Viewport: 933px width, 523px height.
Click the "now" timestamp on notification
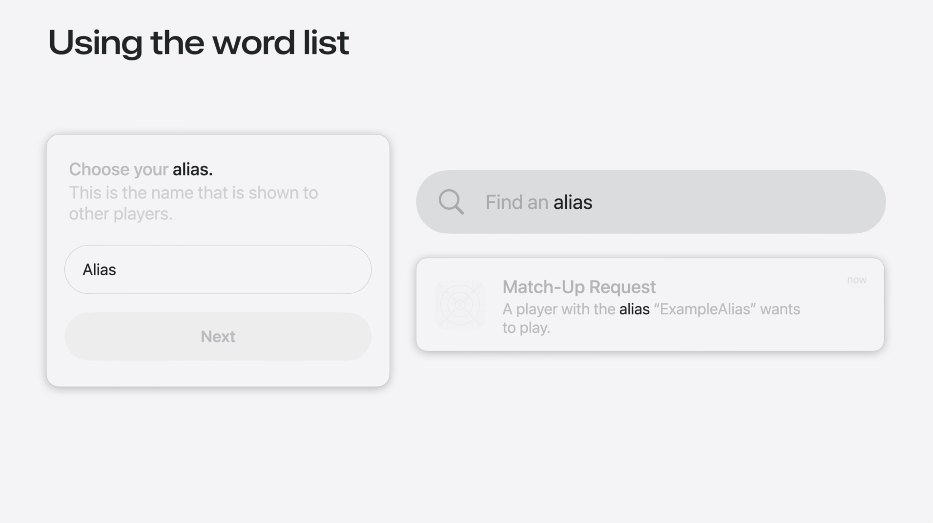click(857, 280)
